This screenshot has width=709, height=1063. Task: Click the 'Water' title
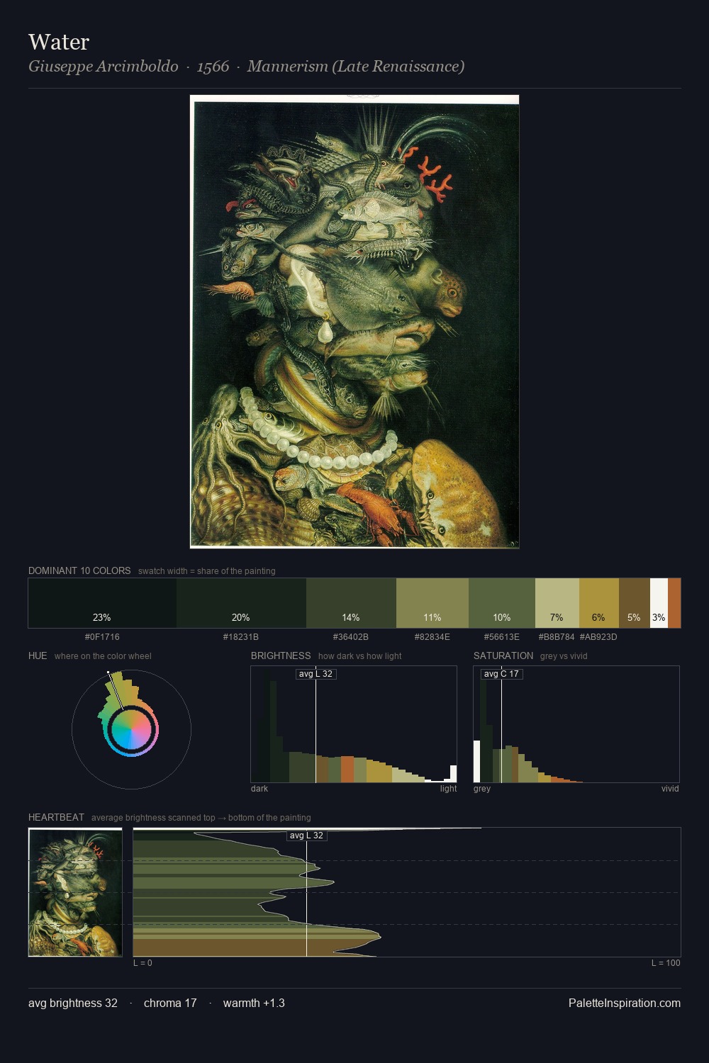[x=59, y=42]
